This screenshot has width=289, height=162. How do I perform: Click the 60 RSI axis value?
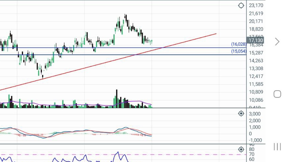click(x=252, y=159)
